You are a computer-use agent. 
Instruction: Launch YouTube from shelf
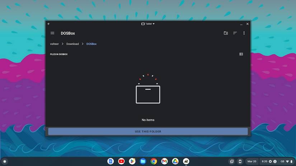[121, 161]
